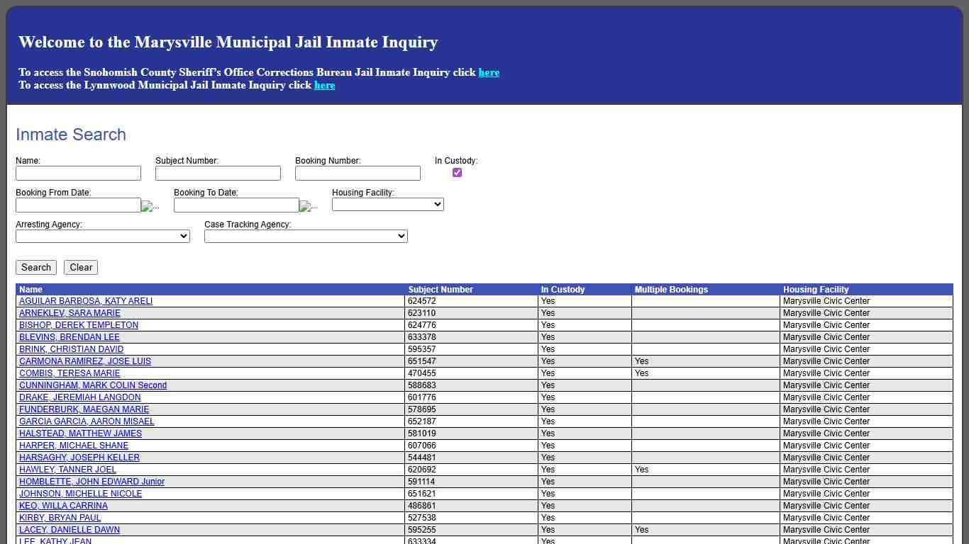Screen dimensions: 969x544
Task: Open record for COMBIS, TERESA MARIE
Action: click(x=69, y=373)
